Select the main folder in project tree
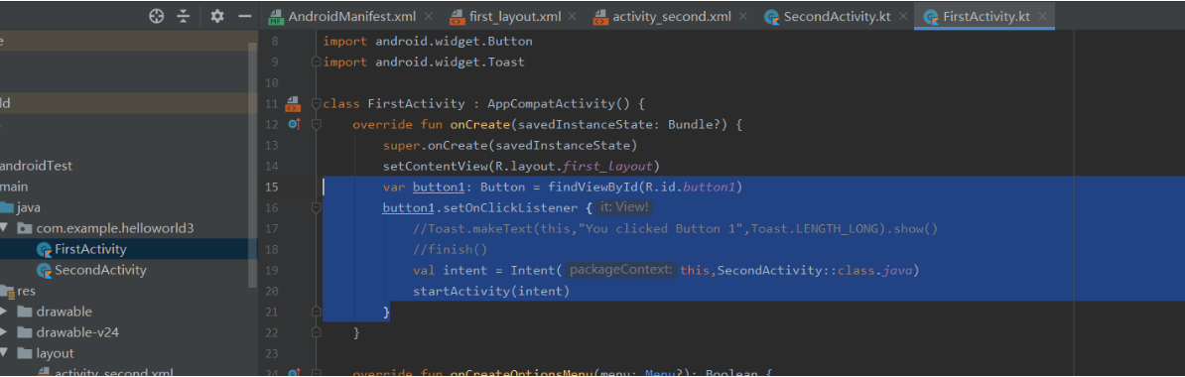Screen dimensions: 1185x377 [14, 187]
